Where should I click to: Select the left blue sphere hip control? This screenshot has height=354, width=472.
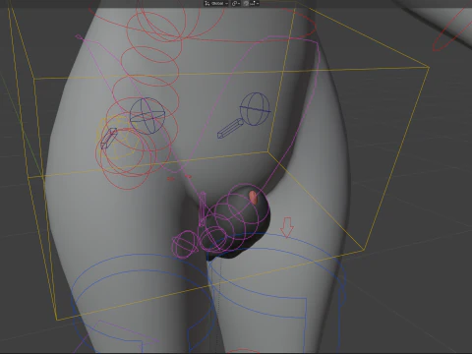click(147, 116)
